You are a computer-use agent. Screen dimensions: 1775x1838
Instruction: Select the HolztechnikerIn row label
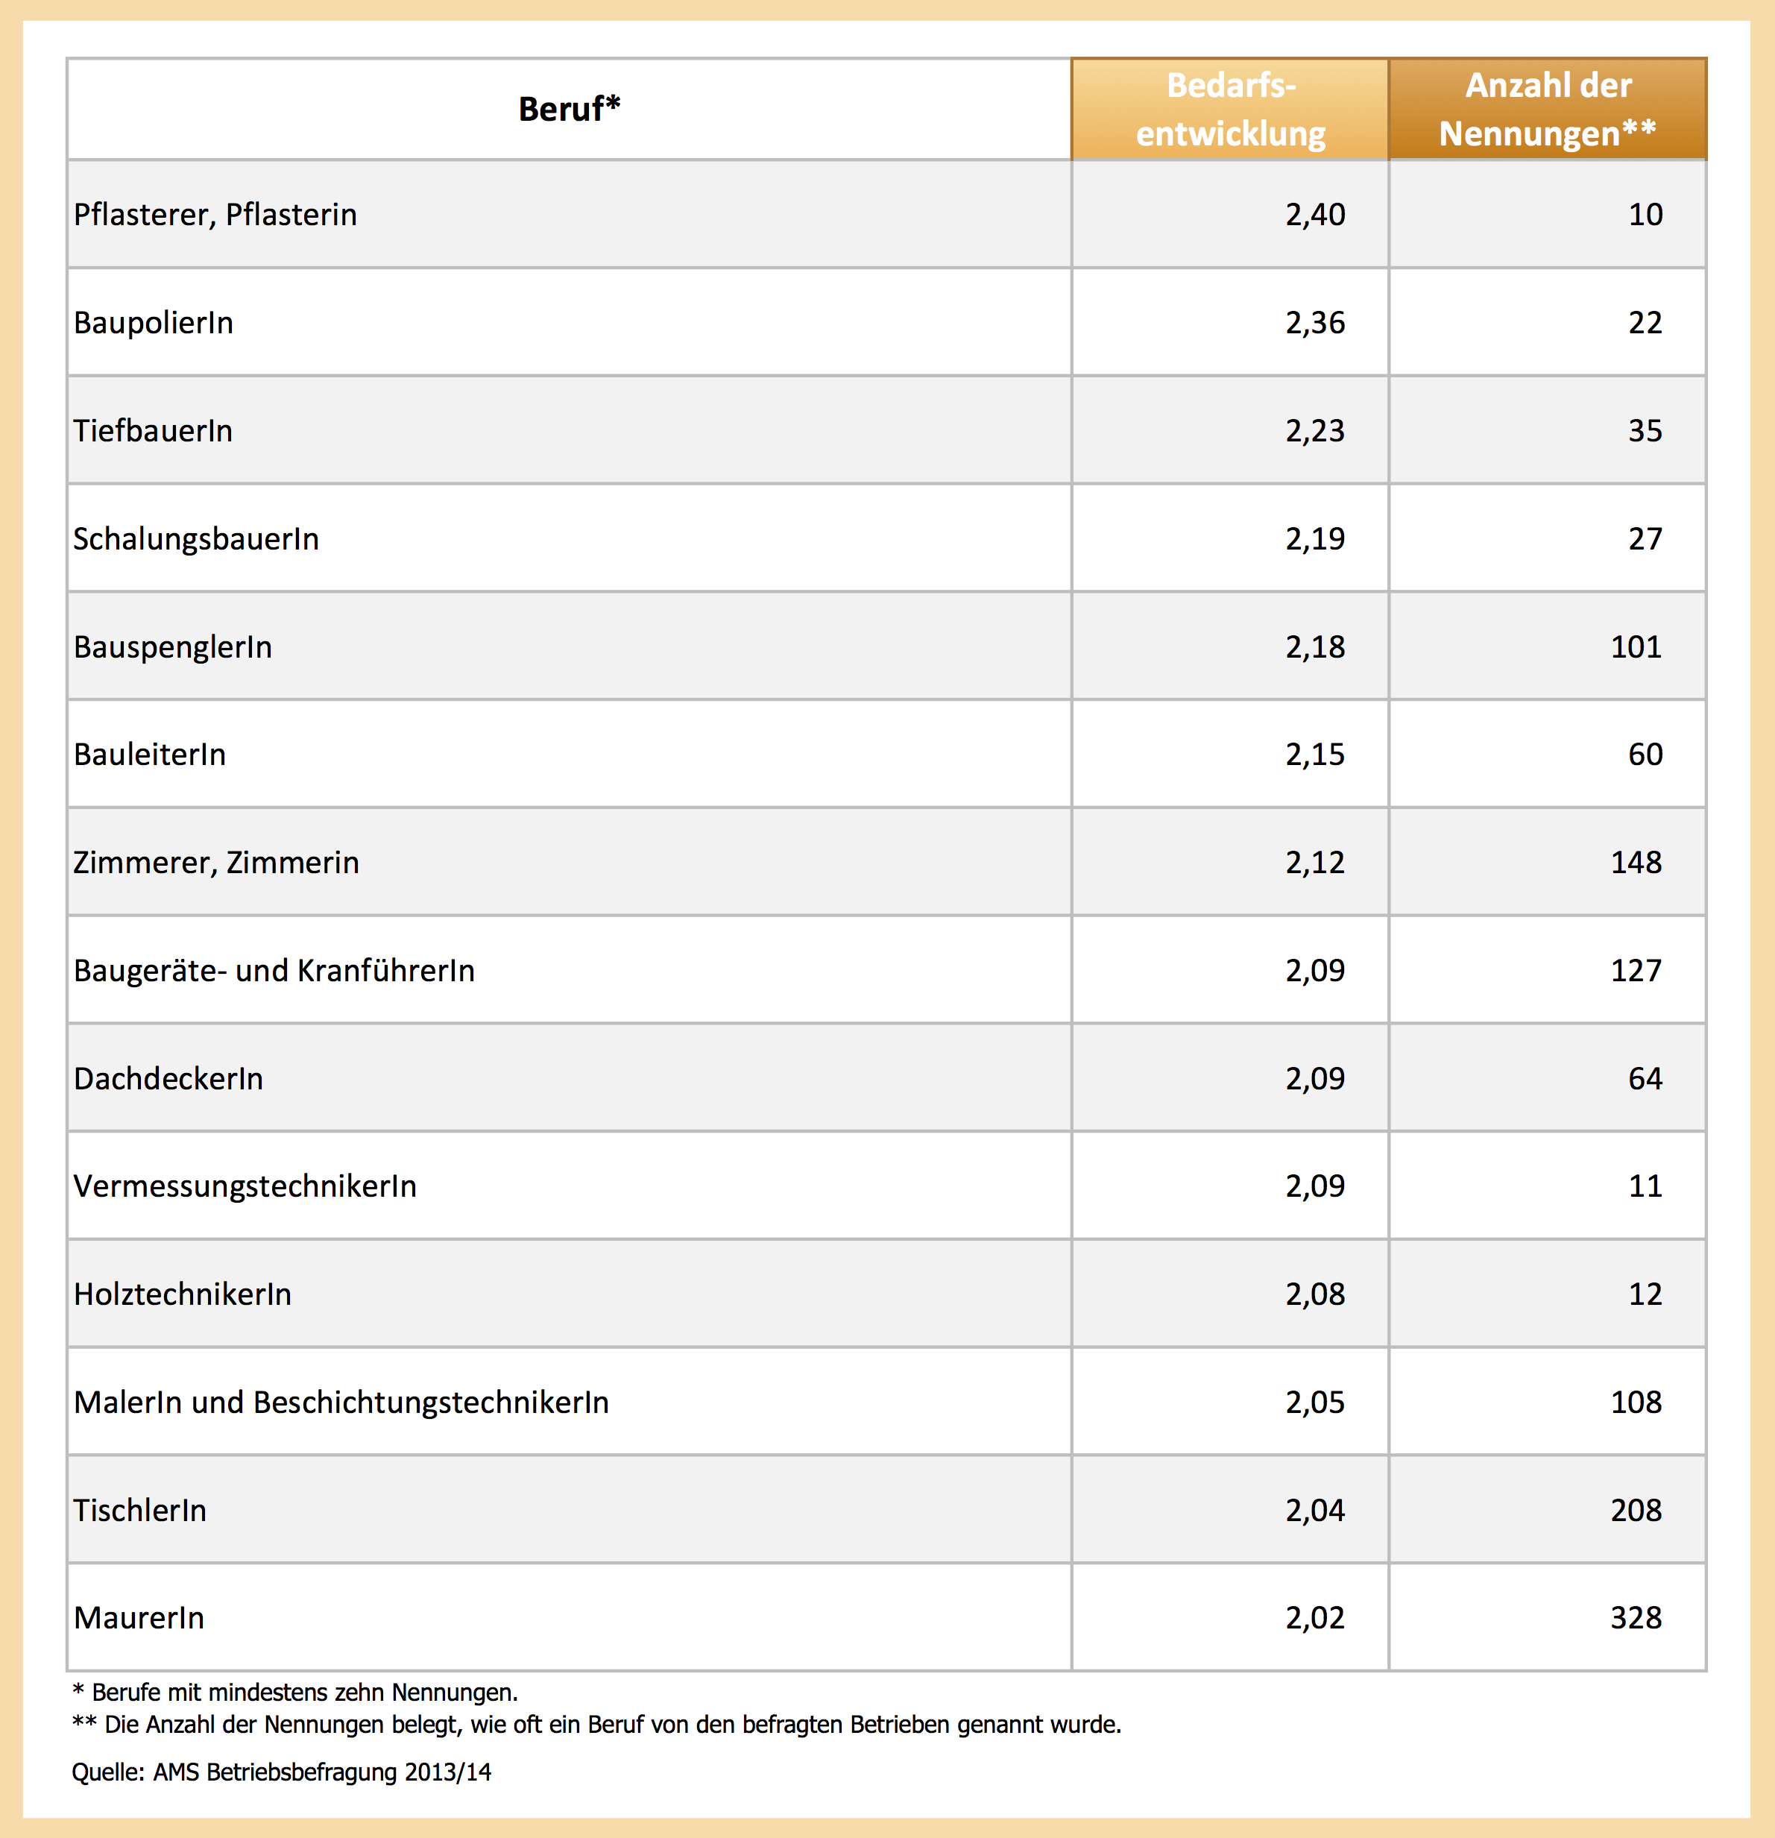click(183, 1294)
